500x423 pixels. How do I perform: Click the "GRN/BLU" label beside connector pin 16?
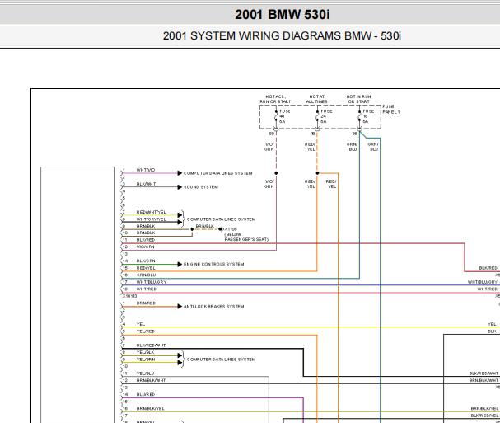[146, 275]
